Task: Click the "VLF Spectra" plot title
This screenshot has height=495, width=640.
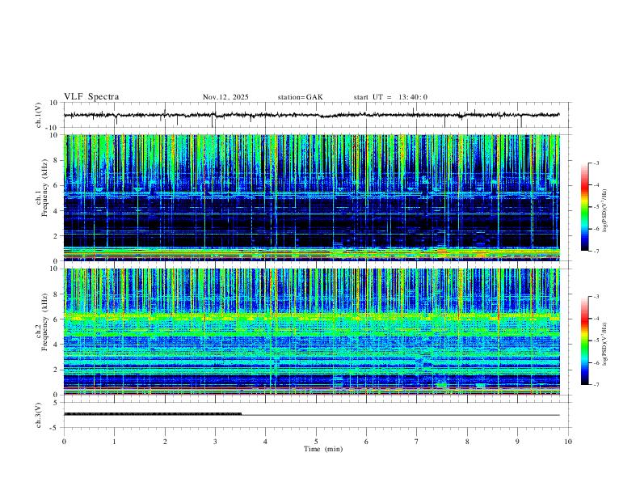Action: (91, 97)
